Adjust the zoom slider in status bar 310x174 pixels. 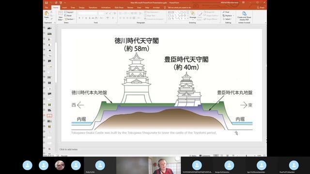pos(247,156)
